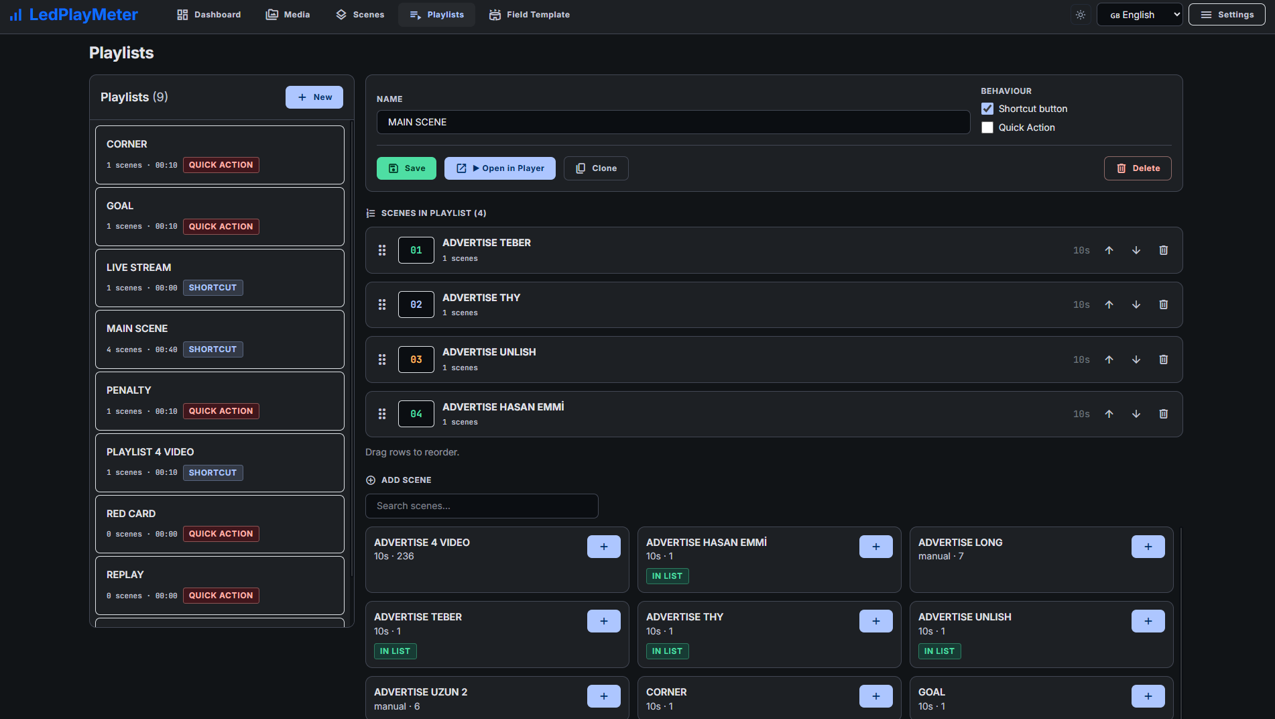Click plus on ADVERTISE TEBER scene card
This screenshot has height=719, width=1275.
604,621
